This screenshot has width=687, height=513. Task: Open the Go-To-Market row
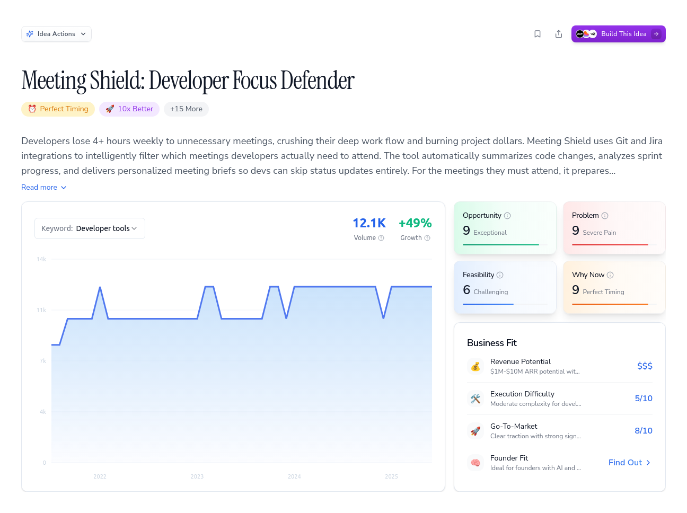point(560,431)
